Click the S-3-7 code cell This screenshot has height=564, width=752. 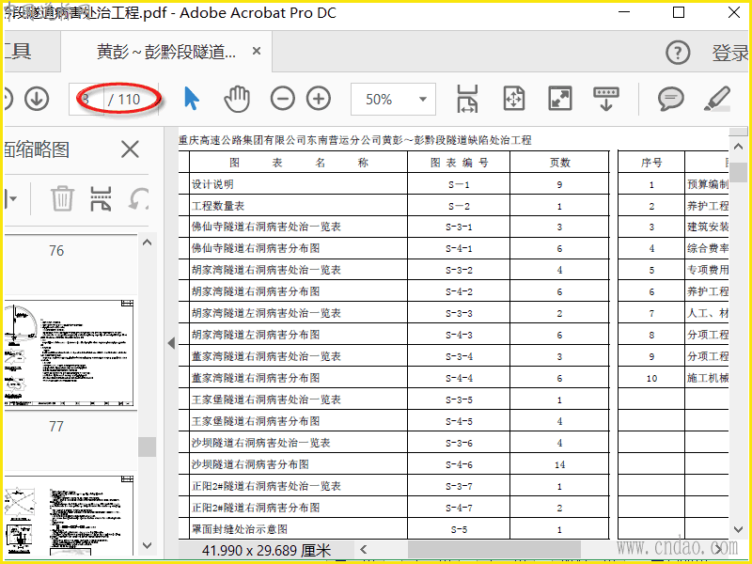pos(459,486)
